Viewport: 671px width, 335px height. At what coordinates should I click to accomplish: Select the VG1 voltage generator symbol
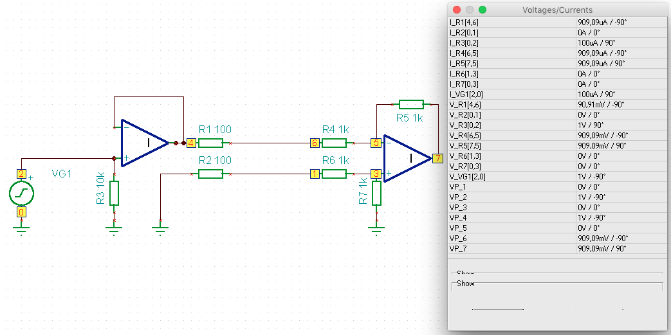coord(21,193)
